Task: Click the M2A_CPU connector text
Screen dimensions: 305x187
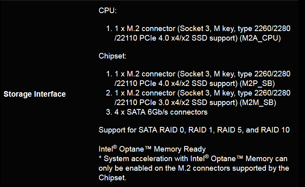Action: (x=260, y=38)
